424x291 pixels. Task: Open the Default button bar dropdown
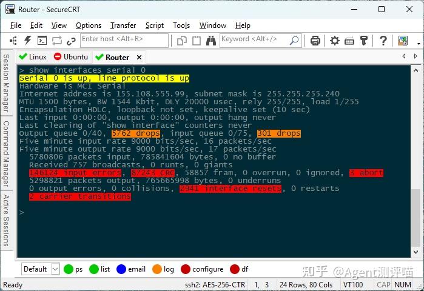point(55,269)
